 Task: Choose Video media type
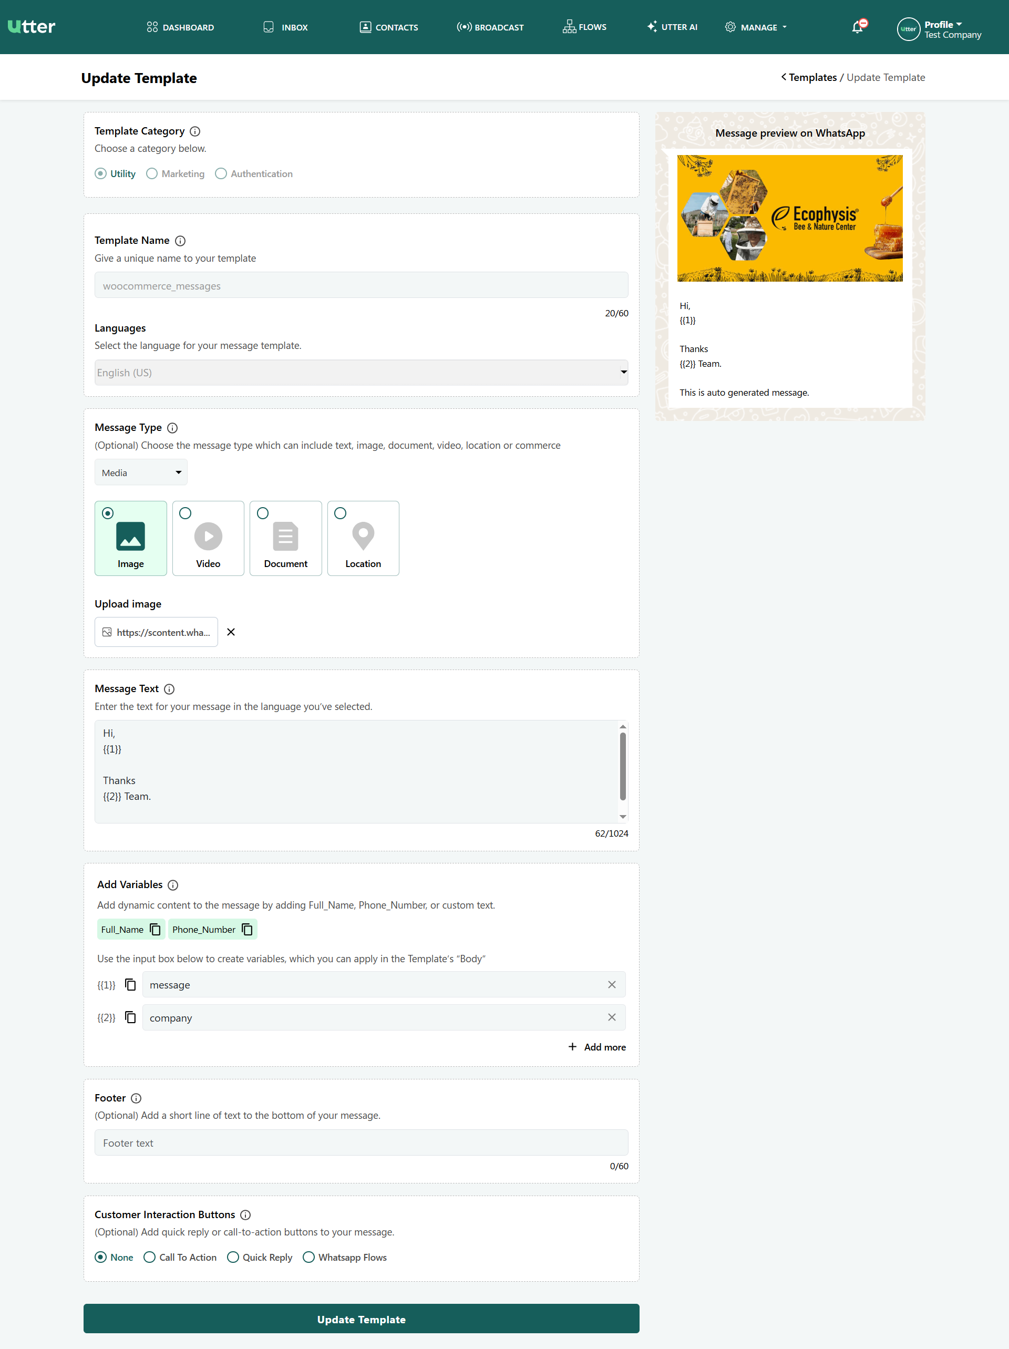coord(208,539)
